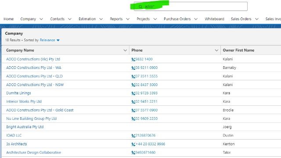Open Bright Australia Pty Ltd record
Screen dimensions: 281x158
(25, 127)
